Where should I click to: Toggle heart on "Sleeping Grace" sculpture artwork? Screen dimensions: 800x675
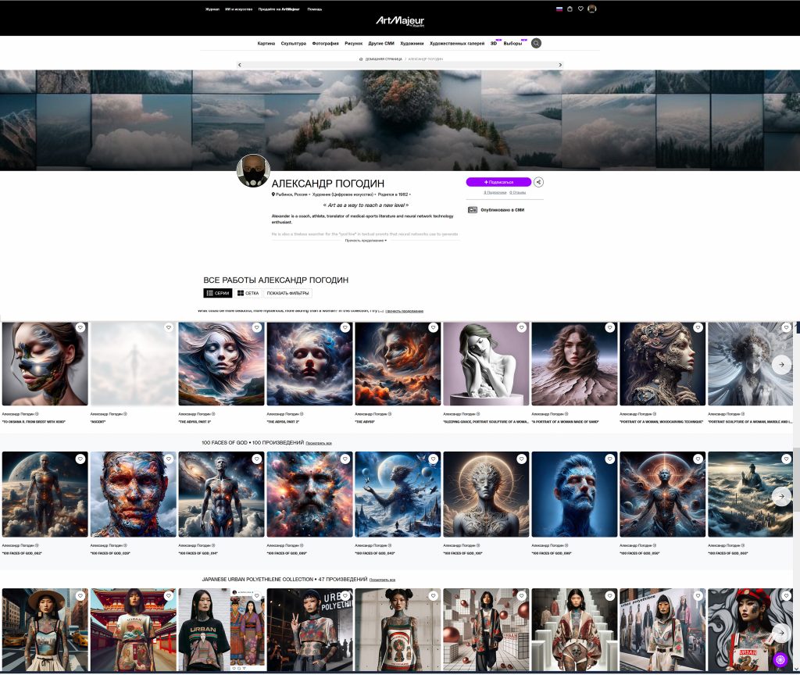(521, 328)
